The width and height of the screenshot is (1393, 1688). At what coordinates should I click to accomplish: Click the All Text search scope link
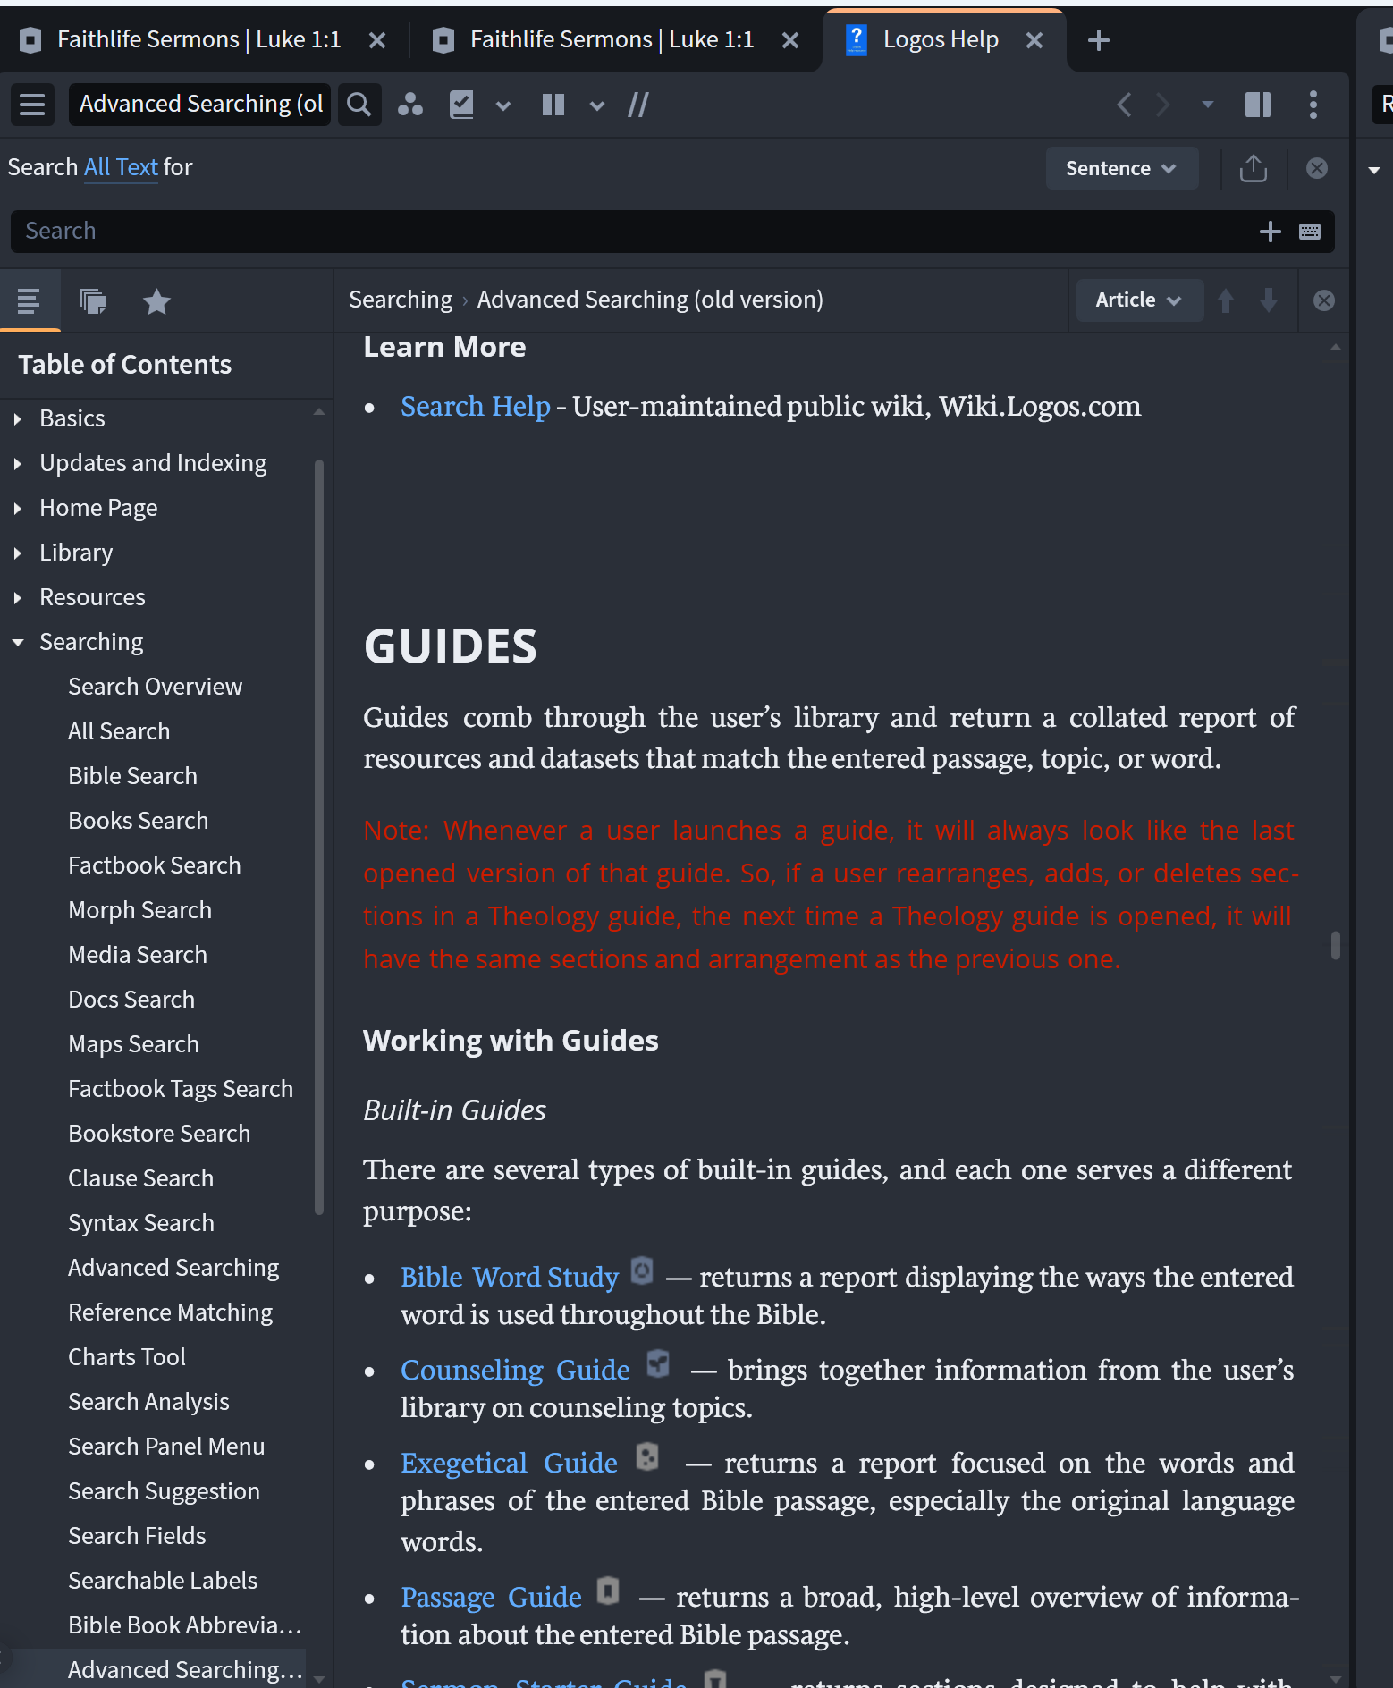click(x=121, y=167)
